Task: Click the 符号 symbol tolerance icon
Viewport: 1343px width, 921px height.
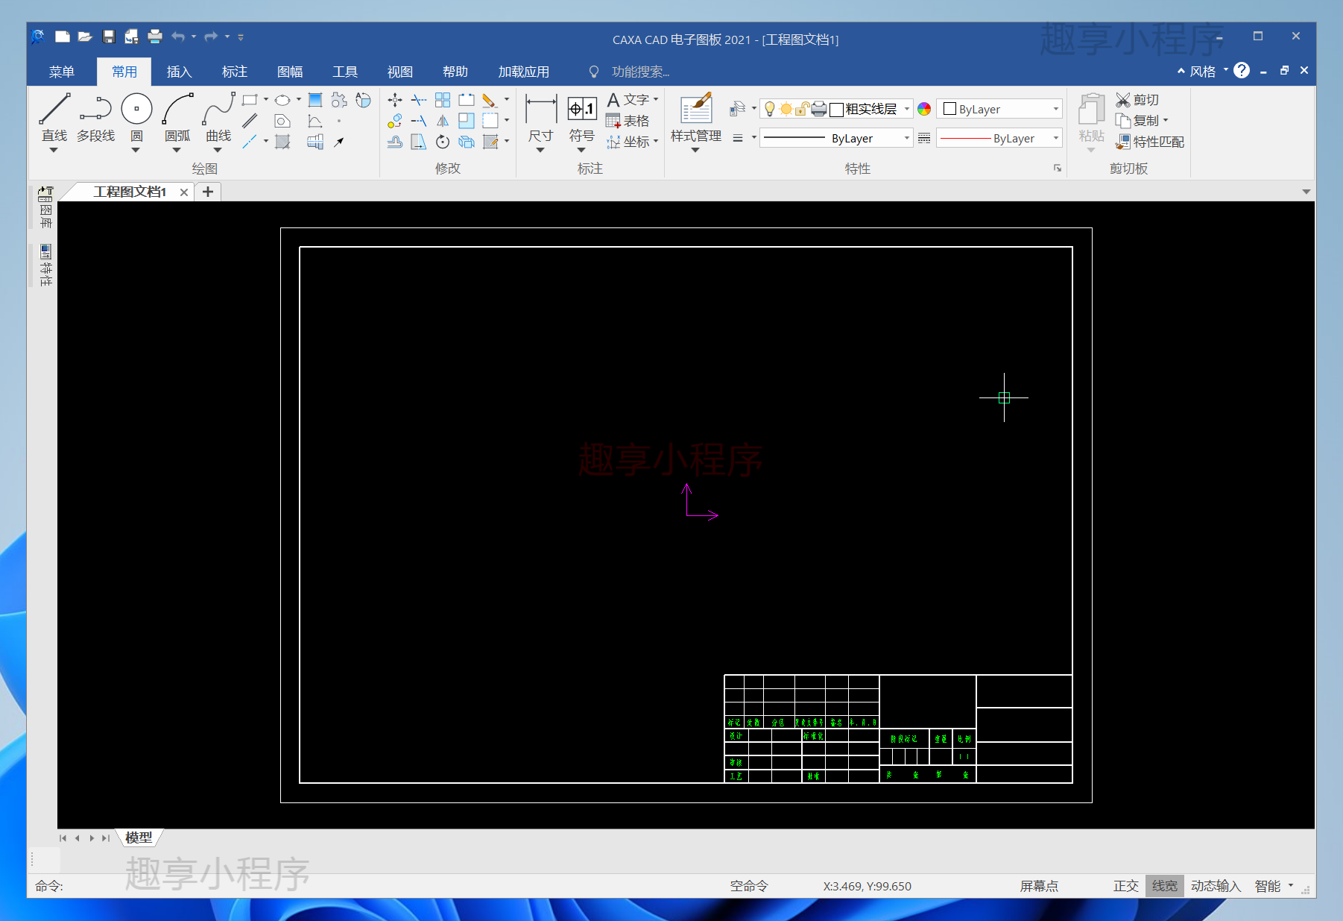Action: [x=582, y=116]
